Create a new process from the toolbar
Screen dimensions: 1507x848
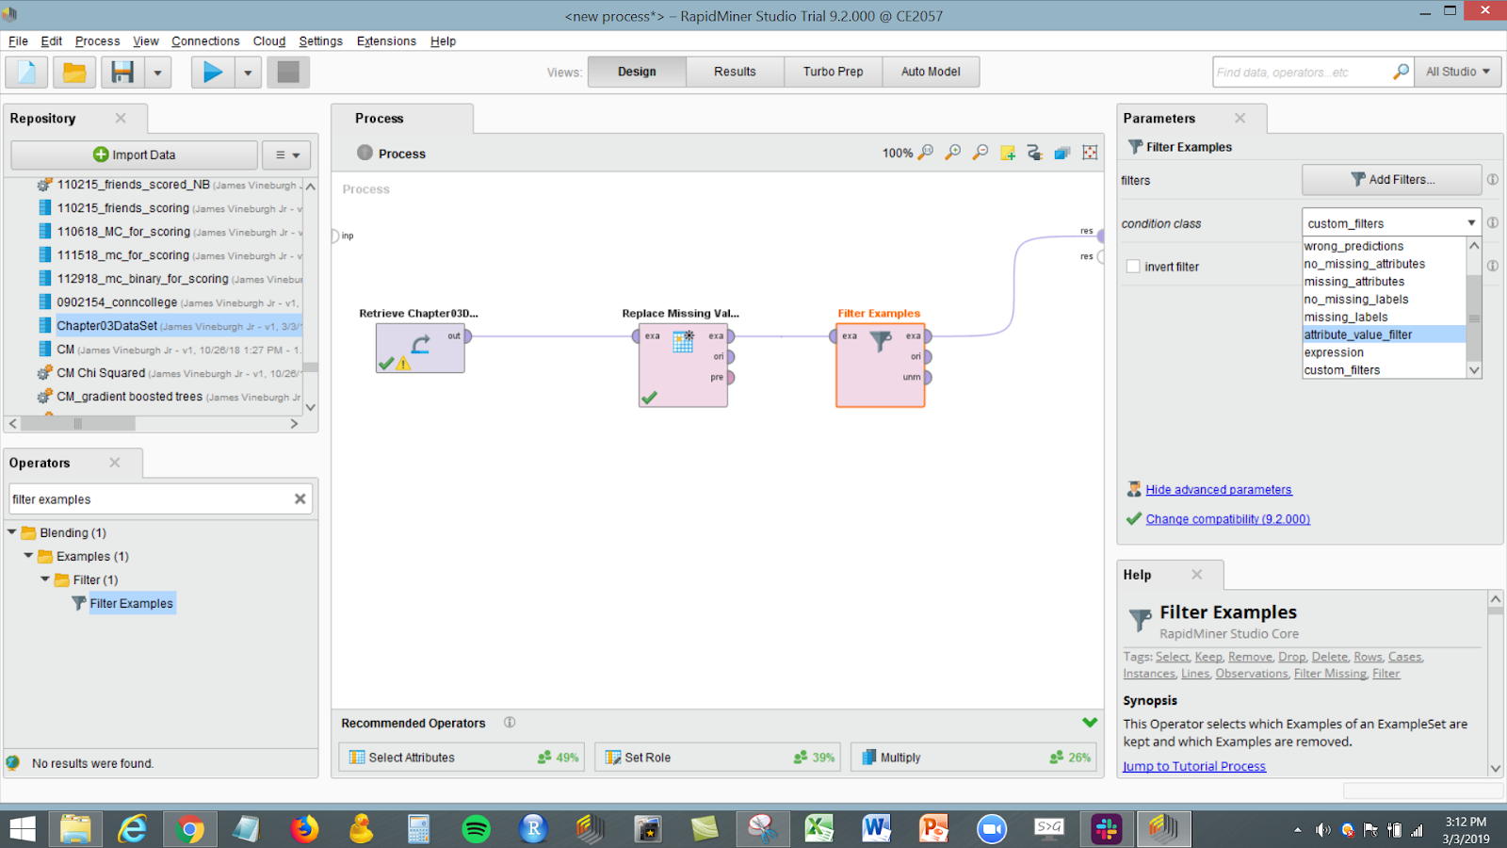point(26,72)
